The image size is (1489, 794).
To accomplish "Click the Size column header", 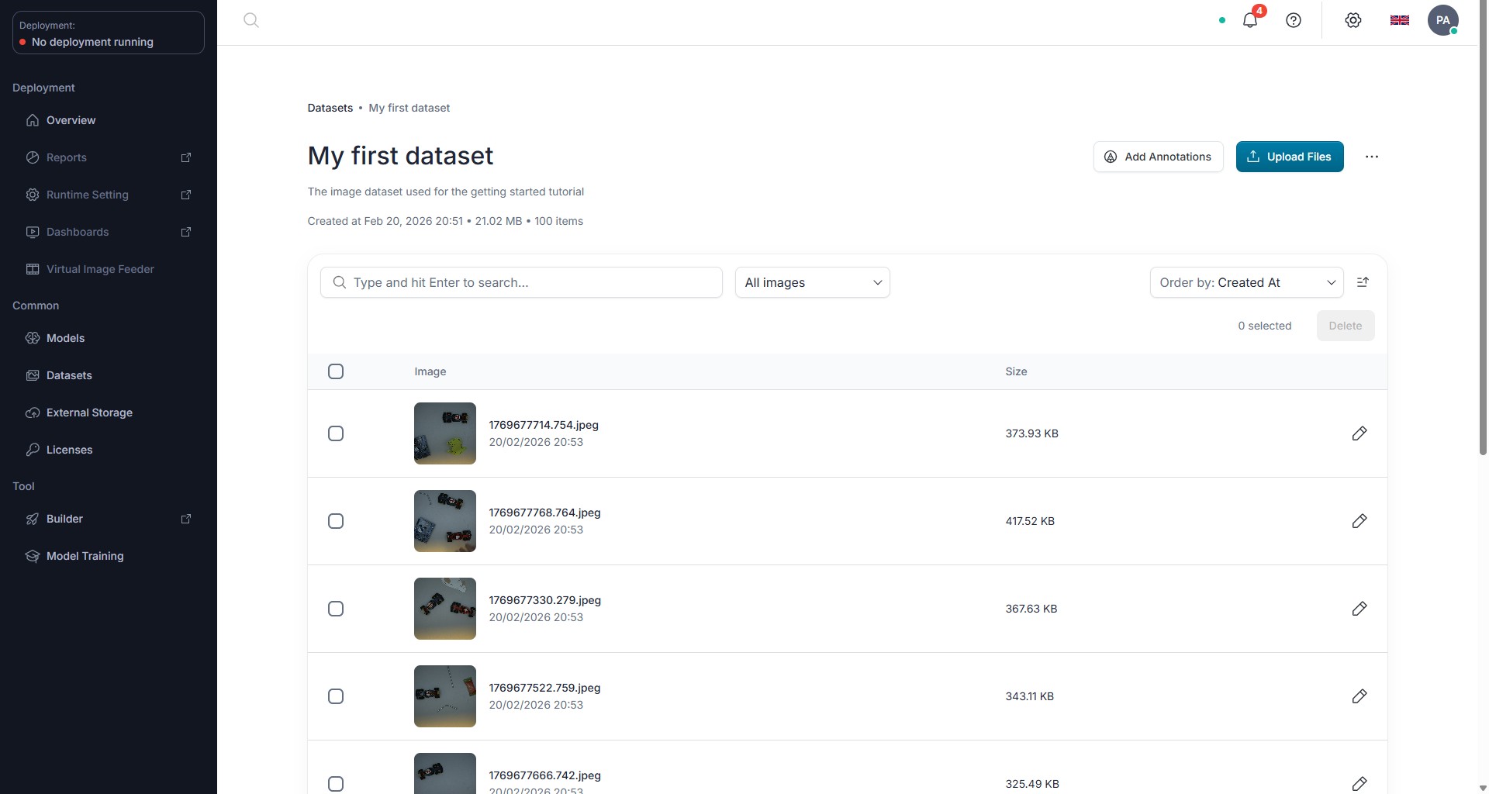I will click(1016, 371).
